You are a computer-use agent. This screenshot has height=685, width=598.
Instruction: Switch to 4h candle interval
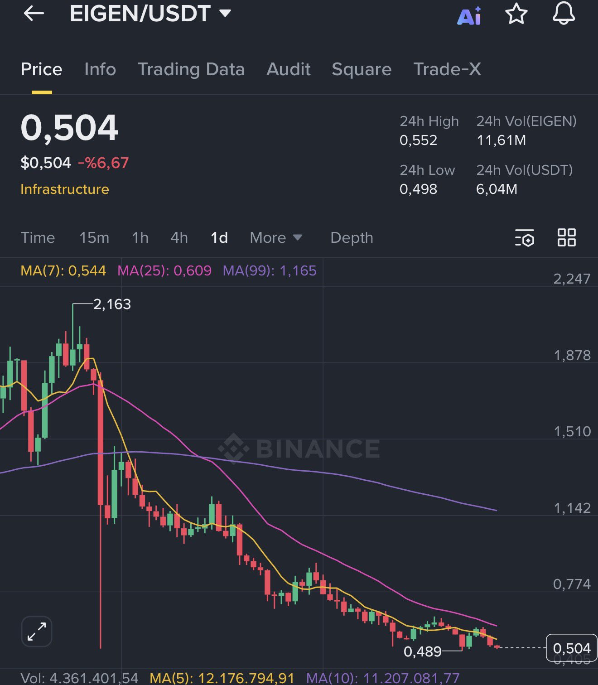click(x=179, y=238)
